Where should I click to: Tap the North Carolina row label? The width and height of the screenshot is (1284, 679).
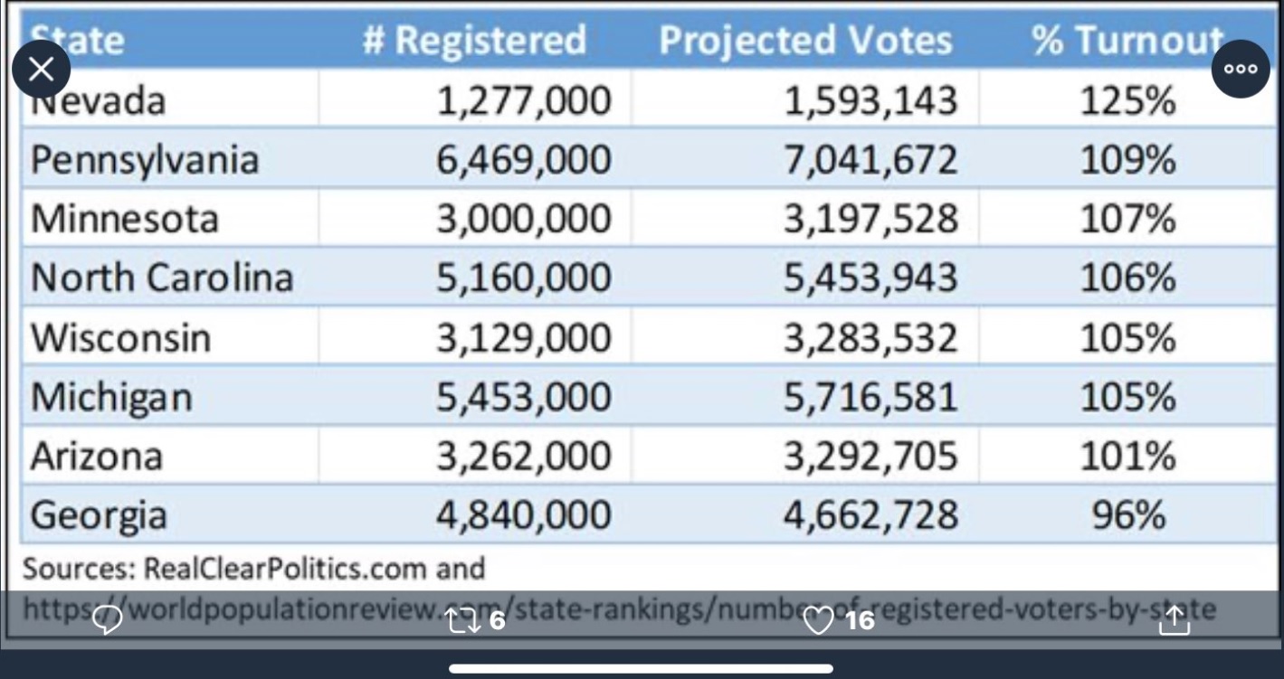162,278
